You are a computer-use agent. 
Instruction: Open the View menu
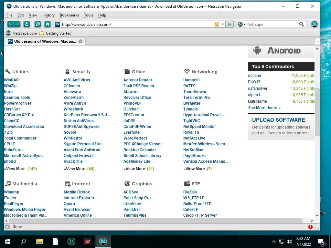pyautogui.click(x=33, y=15)
